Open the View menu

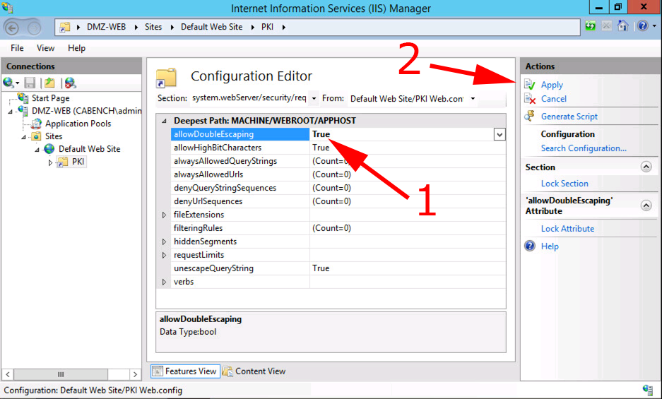point(45,48)
